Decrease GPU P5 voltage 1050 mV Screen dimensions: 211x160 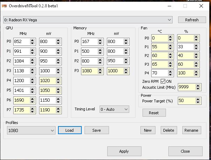[x=58, y=92]
